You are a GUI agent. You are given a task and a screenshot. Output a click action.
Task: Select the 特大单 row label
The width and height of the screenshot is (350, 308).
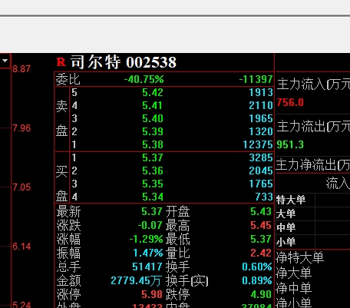pos(291,200)
